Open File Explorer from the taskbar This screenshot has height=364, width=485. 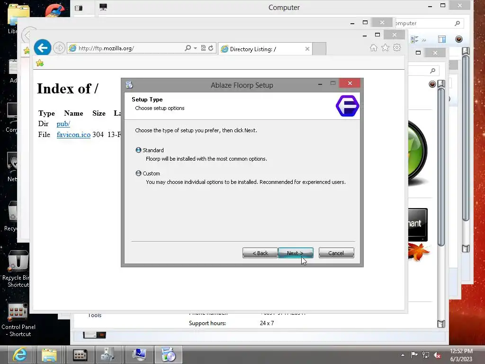click(x=49, y=355)
